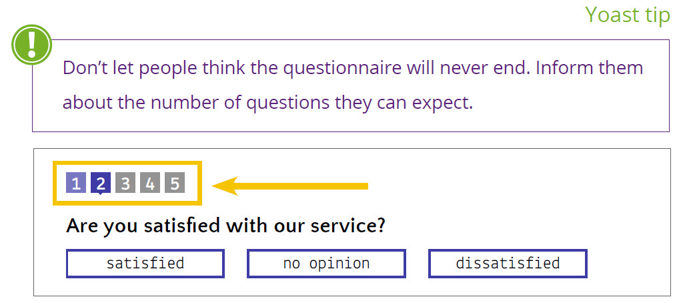
Task: Click the "Yoast tip" green label
Action: pyautogui.click(x=627, y=15)
